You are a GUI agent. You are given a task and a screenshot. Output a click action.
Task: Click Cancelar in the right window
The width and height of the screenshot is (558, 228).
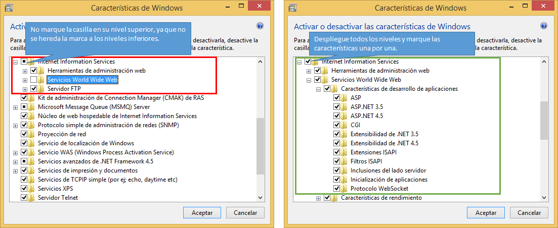click(x=529, y=213)
